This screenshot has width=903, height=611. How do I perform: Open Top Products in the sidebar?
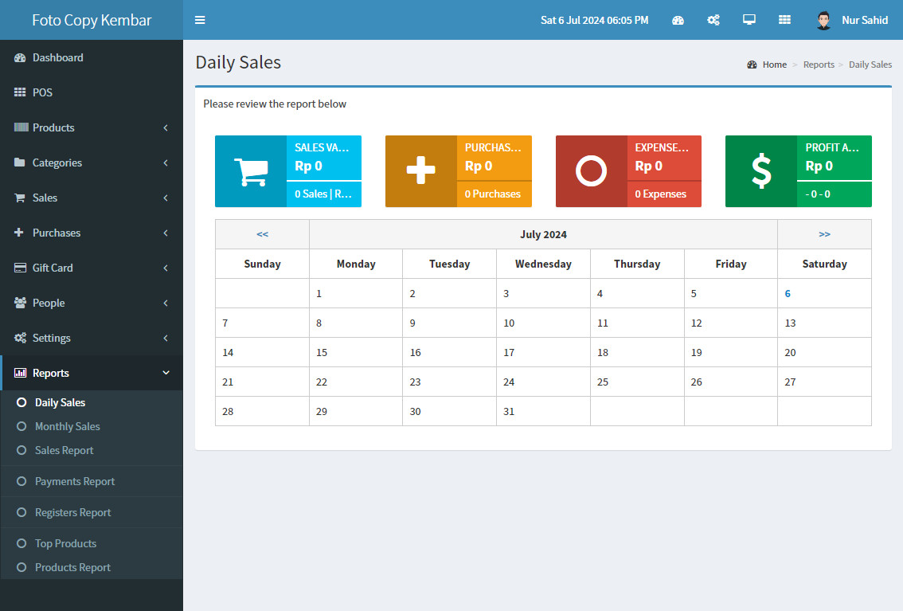pos(64,543)
